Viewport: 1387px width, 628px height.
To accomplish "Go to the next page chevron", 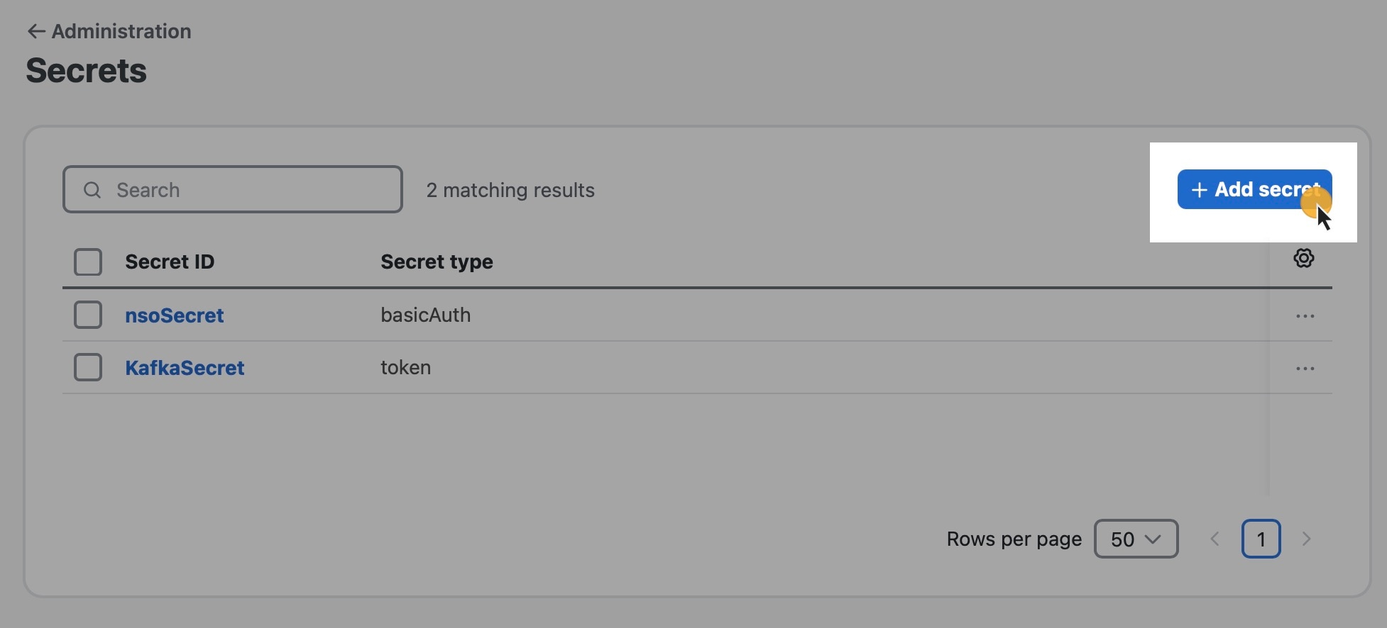I will [x=1307, y=539].
